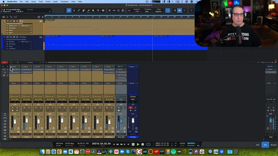This screenshot has height=156, width=278.
Task: Solo the Kick track in arrangement
Action: point(10,21)
